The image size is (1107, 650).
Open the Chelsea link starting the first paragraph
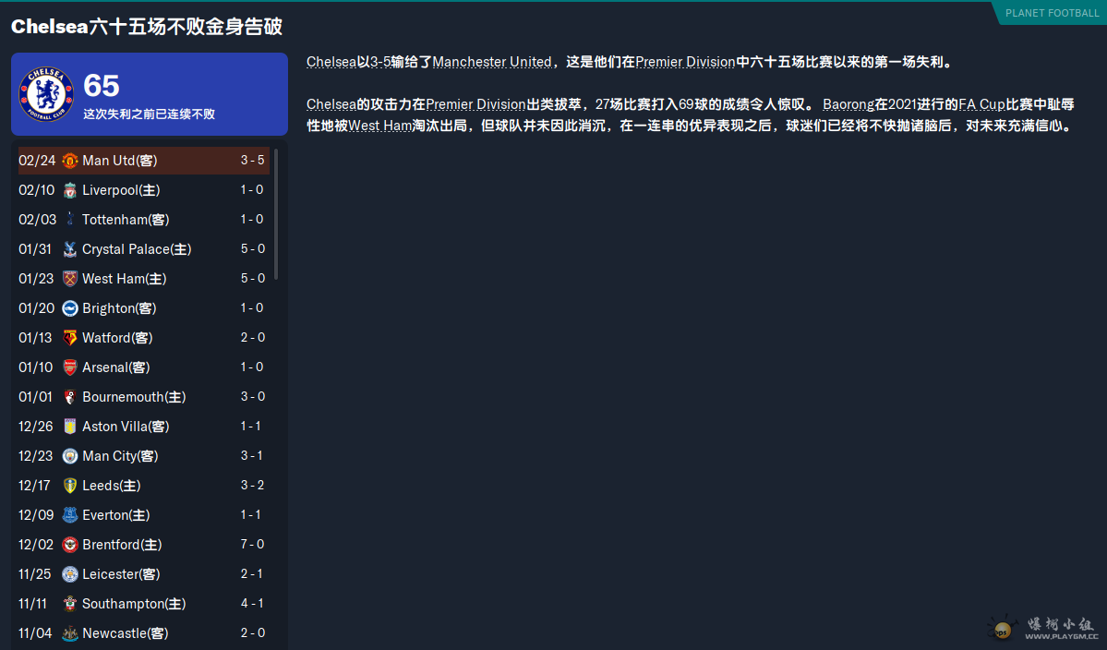pyautogui.click(x=331, y=62)
